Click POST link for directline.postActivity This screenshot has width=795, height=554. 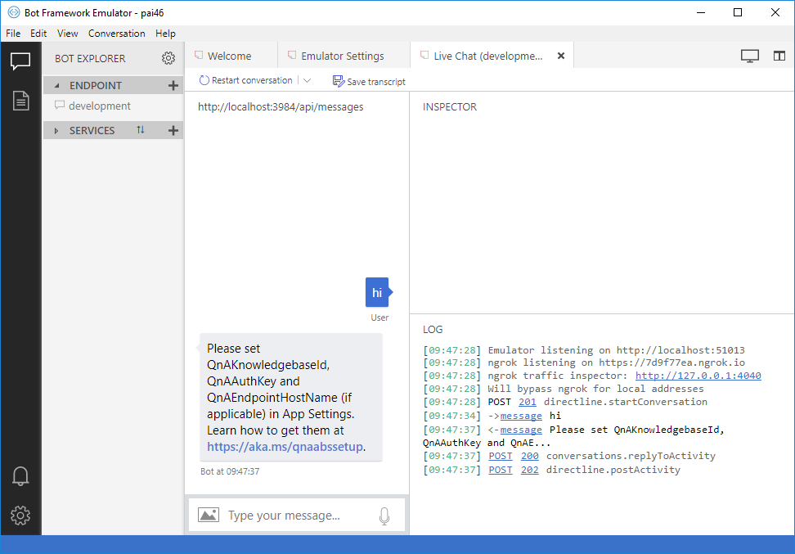click(501, 470)
